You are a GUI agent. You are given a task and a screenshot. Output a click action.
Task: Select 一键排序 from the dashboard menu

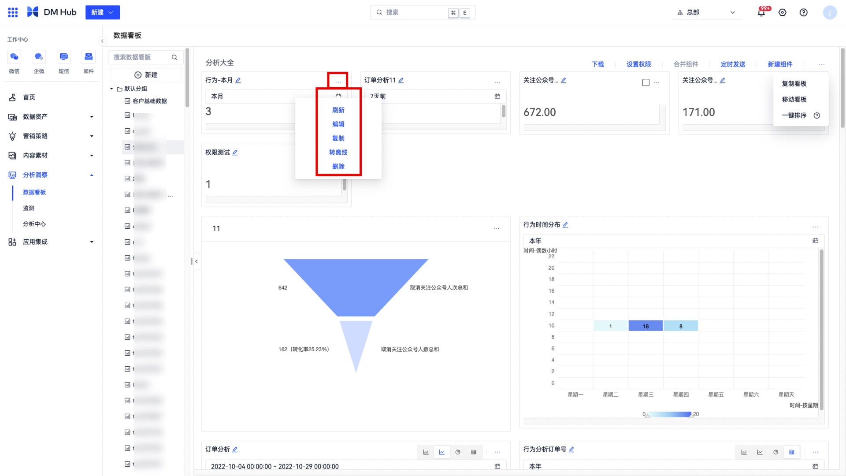[794, 115]
